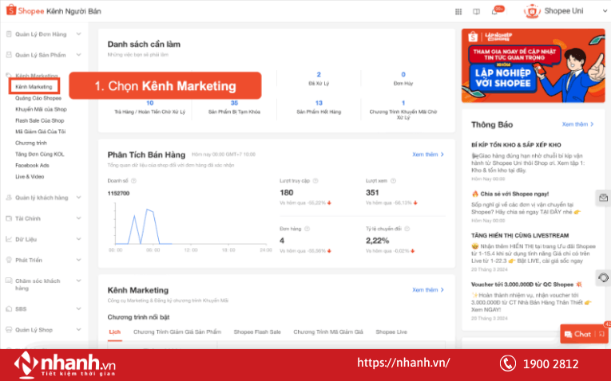
Task: Open Mã Giảm Giá Của Tôi menu item
Action: tap(41, 132)
